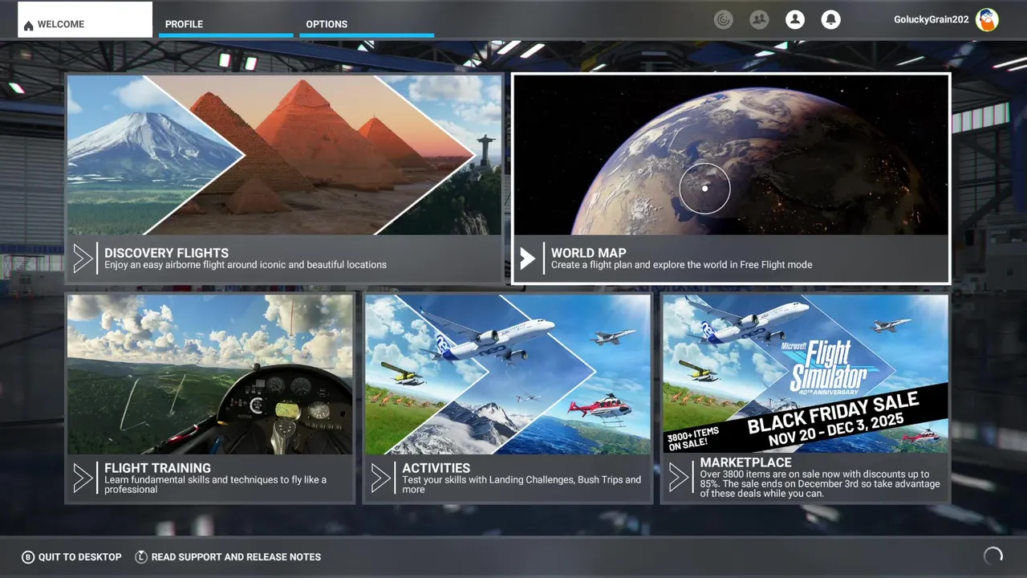This screenshot has height=578, width=1027.
Task: Click the home icon on Welcome tab
Action: [x=29, y=26]
